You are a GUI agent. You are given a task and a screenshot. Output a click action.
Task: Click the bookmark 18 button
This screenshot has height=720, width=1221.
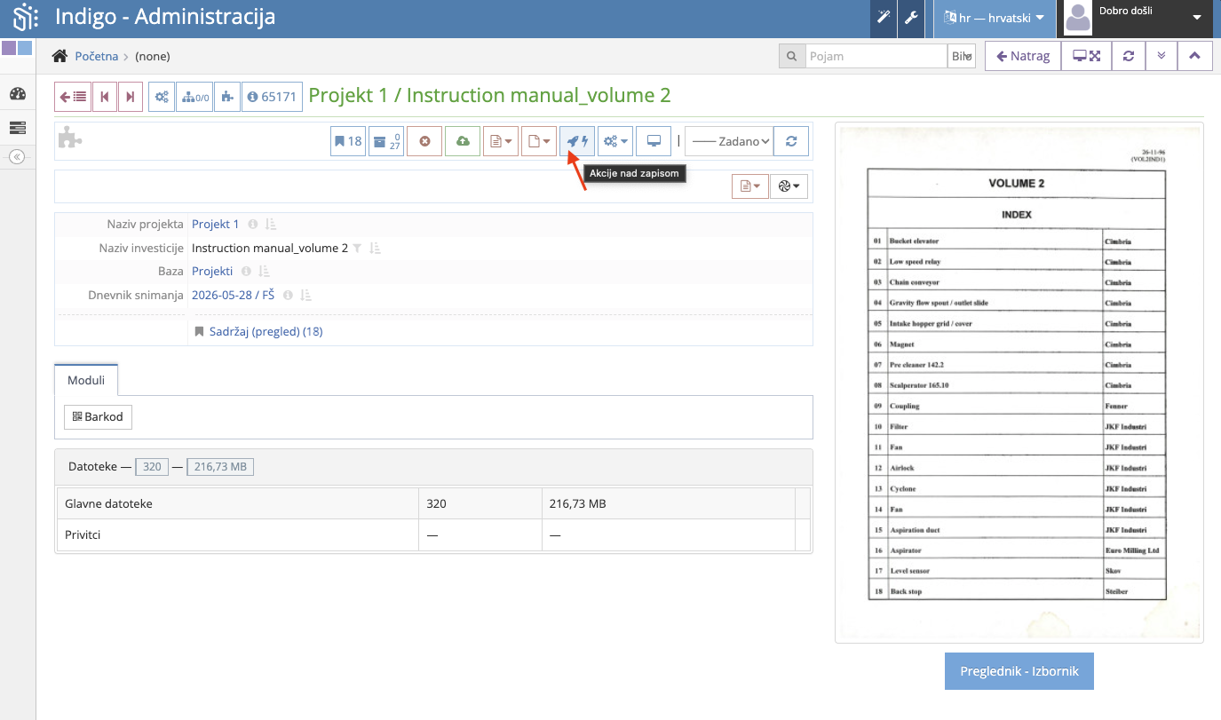click(348, 141)
